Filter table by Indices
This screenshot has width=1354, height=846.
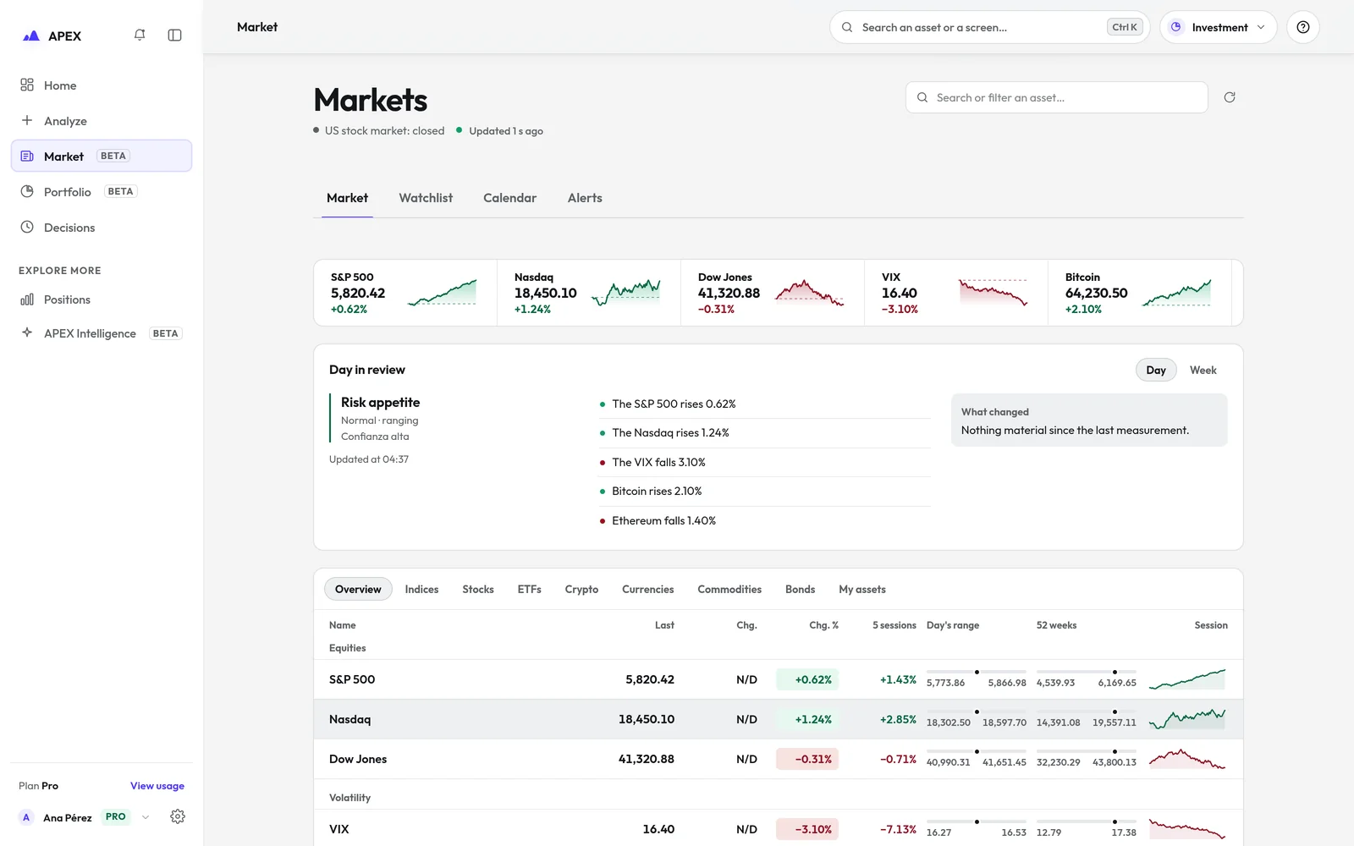[x=421, y=590]
